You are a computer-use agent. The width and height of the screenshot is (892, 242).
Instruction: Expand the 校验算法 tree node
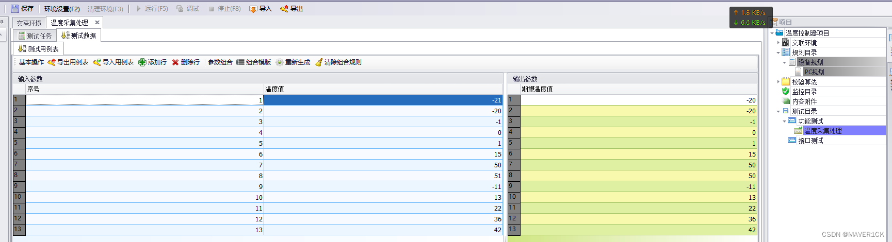click(x=778, y=82)
